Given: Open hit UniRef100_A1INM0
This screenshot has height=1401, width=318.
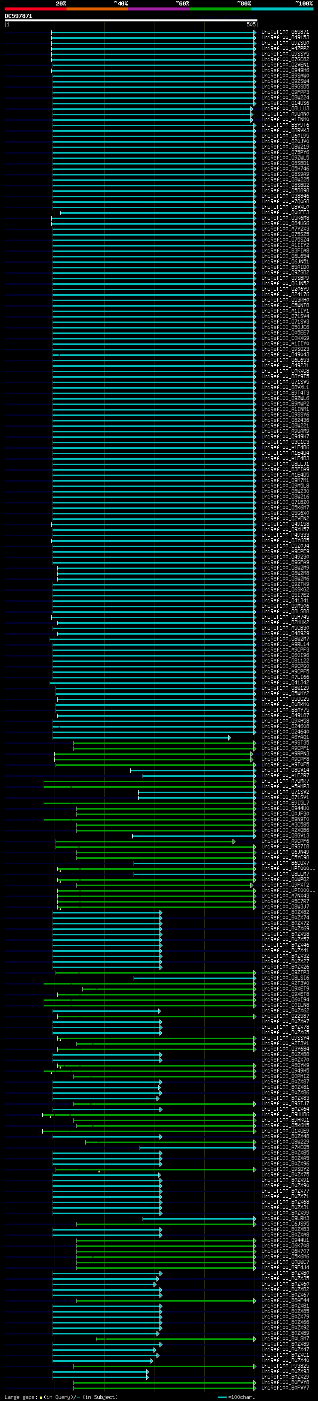Looking at the screenshot, I should pyautogui.click(x=285, y=120).
